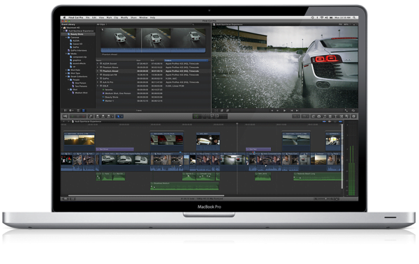Viewport: 419px width, 264px height.
Task: Click the timeline playhead marker
Action: pyautogui.click(x=237, y=124)
